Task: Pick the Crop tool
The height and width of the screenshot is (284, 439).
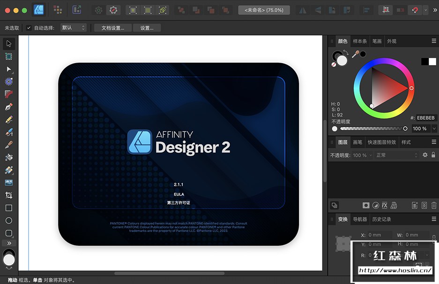Action: [8, 195]
